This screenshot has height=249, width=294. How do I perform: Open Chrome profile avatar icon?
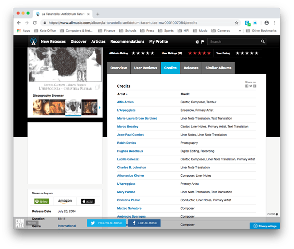[x=267, y=23]
